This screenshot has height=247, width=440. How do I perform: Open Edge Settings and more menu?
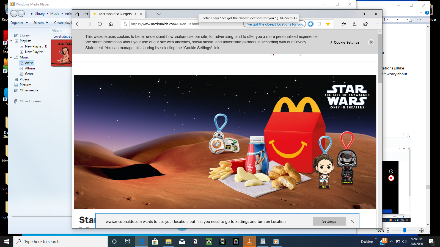coord(376,24)
